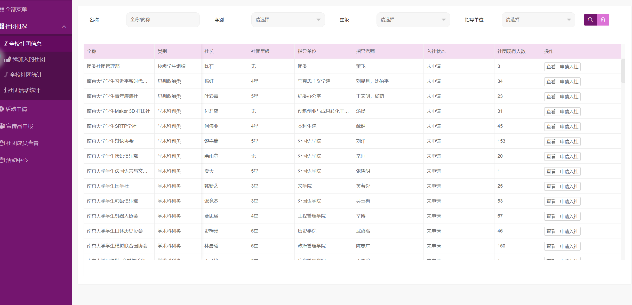Image resolution: width=632 pixels, height=305 pixels.
Task: Click 申请入社 for 南京大学学生辩论协会
Action: point(569,142)
